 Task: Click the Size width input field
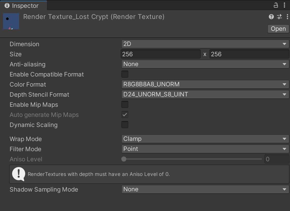pos(160,54)
